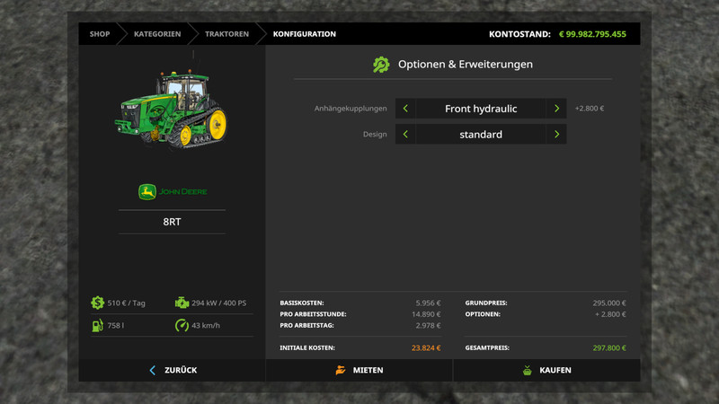Click the max speed gauge icon
The height and width of the screenshot is (404, 719).
coord(182,325)
